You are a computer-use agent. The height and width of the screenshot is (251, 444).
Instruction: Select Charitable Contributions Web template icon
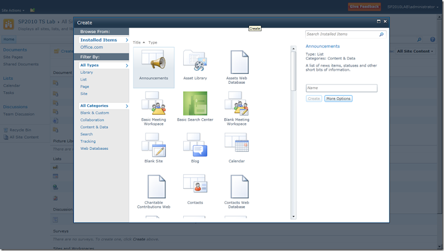click(x=157, y=187)
